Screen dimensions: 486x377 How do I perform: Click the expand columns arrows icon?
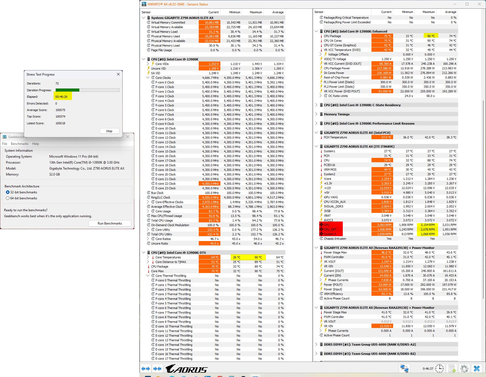146,369
